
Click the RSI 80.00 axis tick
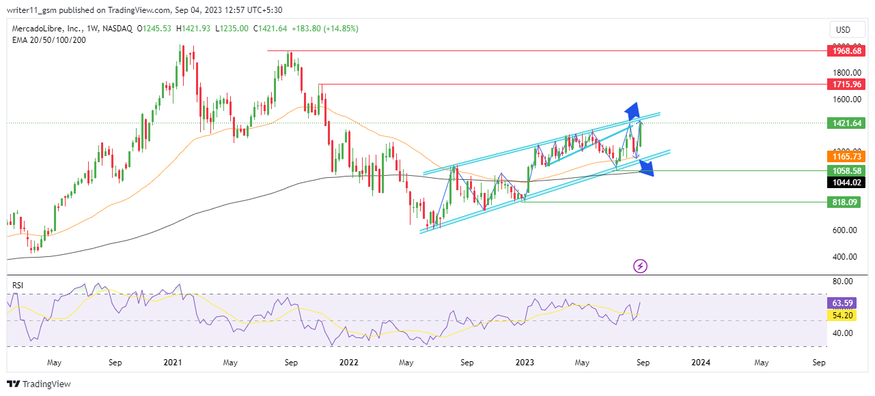click(x=844, y=281)
